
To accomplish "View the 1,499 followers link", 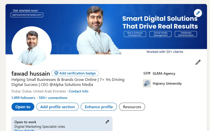I will [x=23, y=98].
